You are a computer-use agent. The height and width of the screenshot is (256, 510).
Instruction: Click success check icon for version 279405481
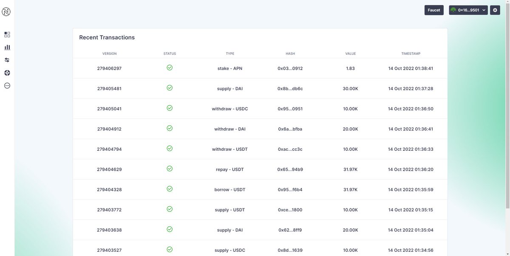click(170, 88)
